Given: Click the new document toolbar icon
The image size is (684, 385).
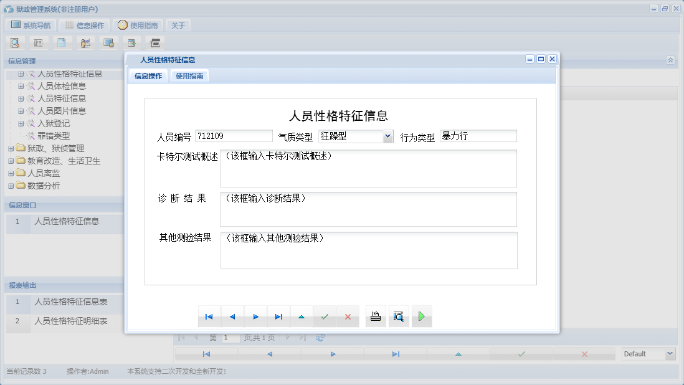Looking at the screenshot, I should tap(62, 42).
